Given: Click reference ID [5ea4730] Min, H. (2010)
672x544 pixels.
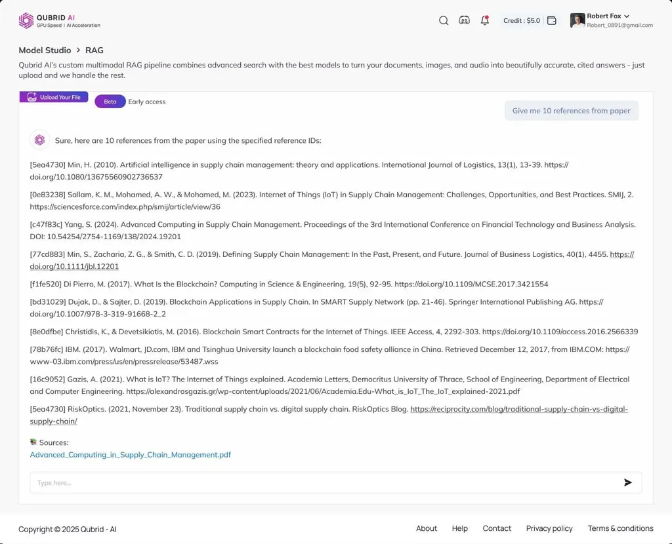Looking at the screenshot, I should coord(299,171).
